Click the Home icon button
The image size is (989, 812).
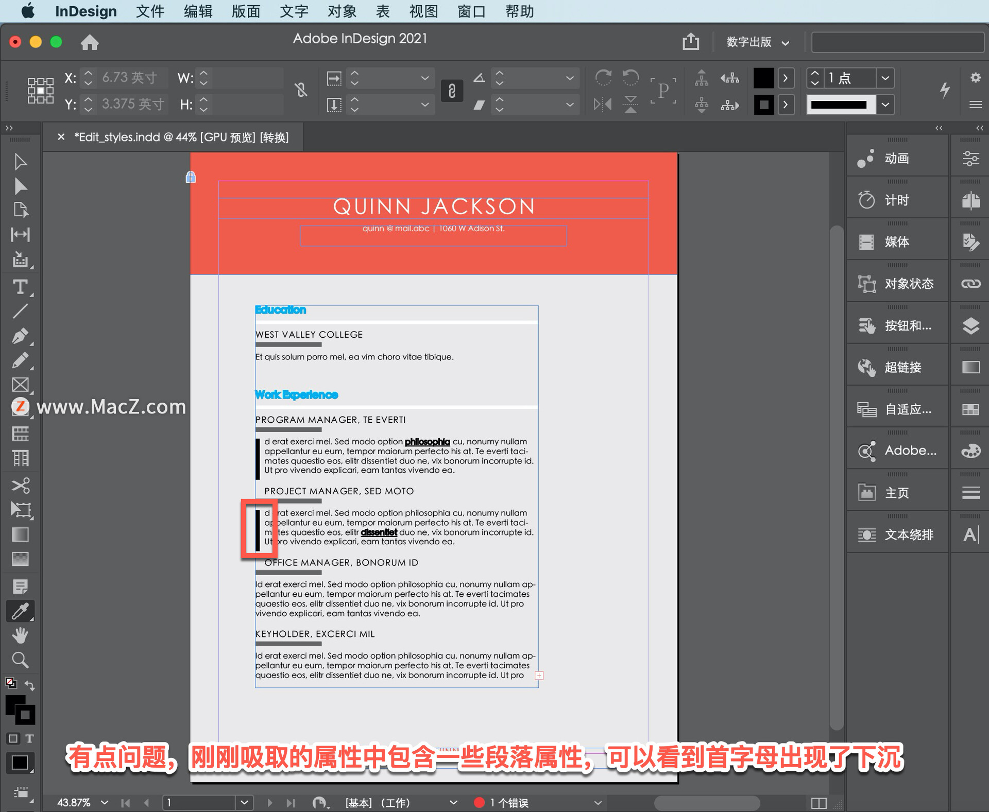pos(90,42)
